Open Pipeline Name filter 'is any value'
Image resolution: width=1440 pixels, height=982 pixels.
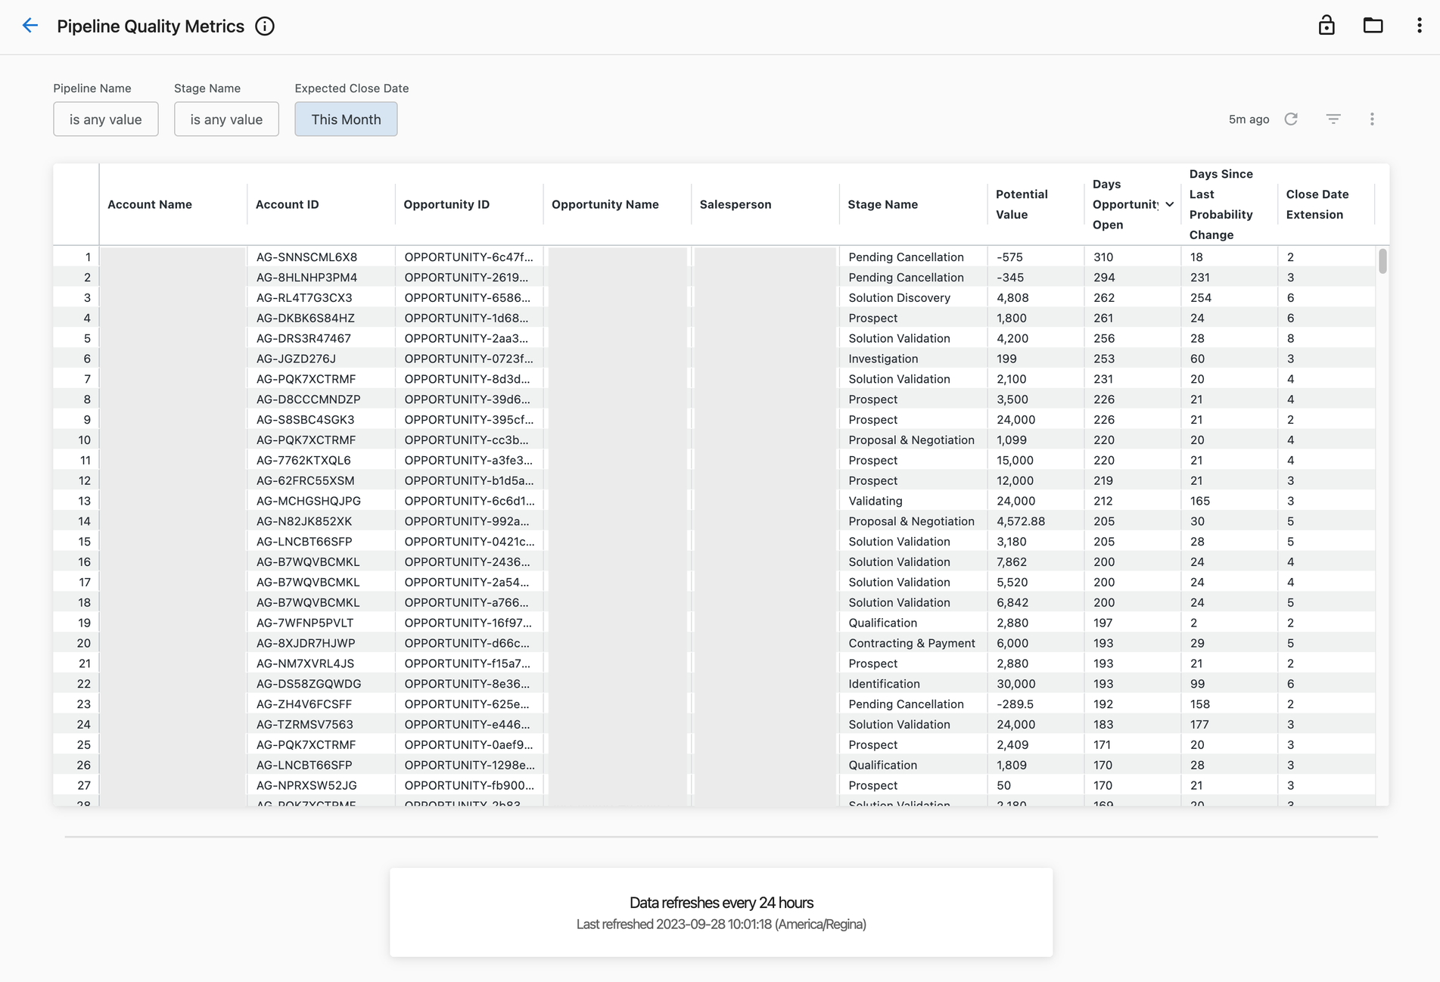(x=106, y=120)
